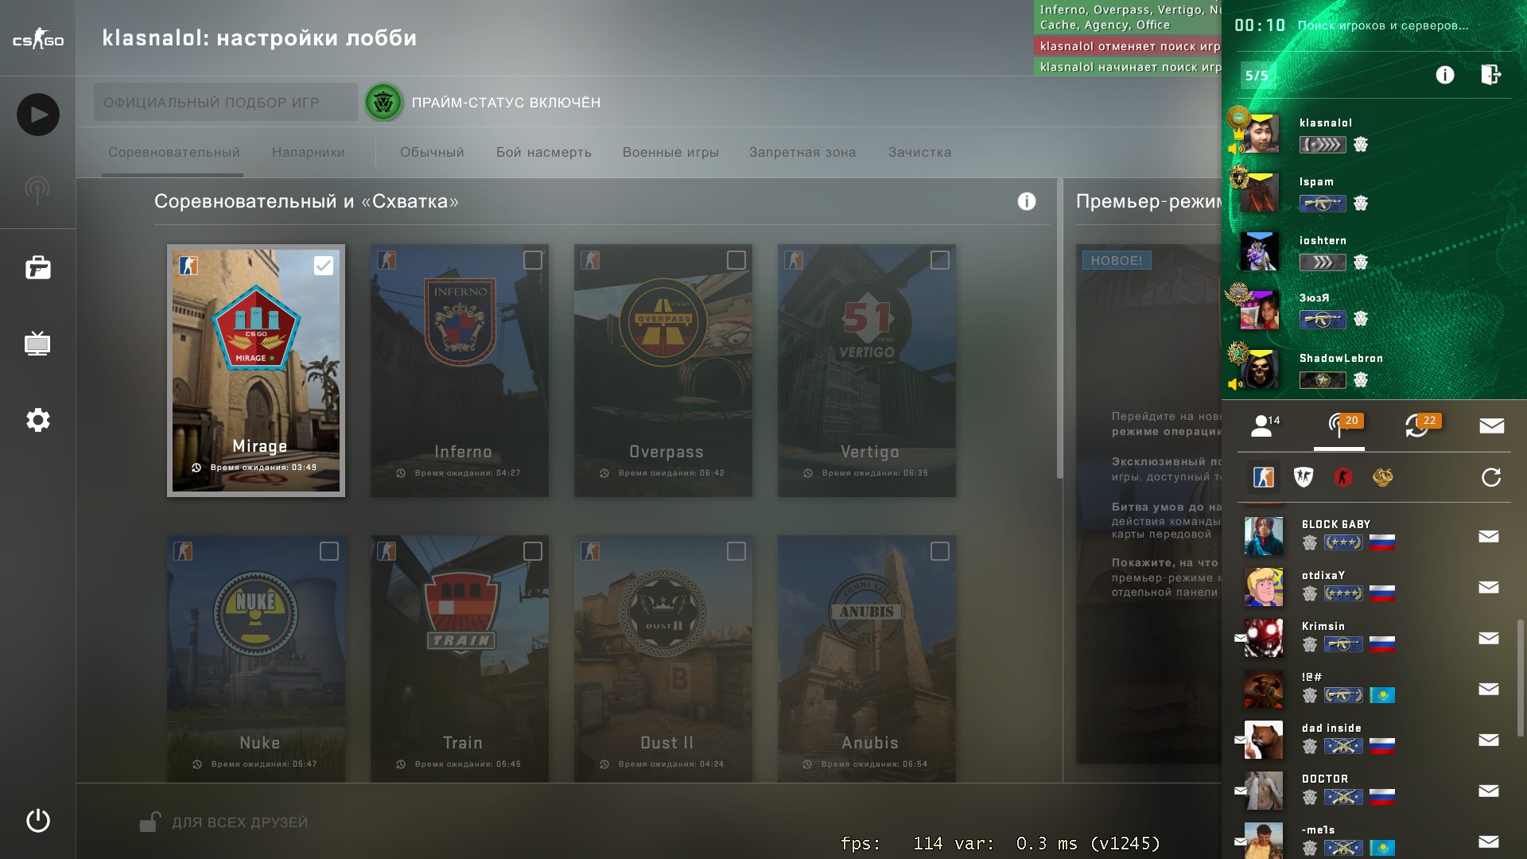Screen dimensions: 1527x859
Task: Click the power quit icon
Action: pyautogui.click(x=38, y=821)
